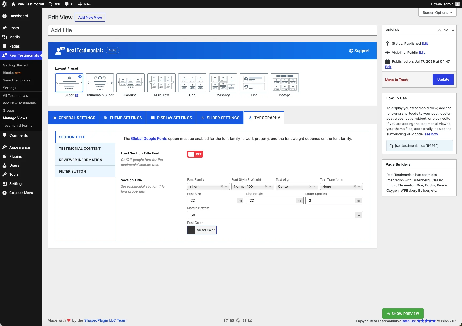
Task: Click the Add New View button
Action: [90, 17]
